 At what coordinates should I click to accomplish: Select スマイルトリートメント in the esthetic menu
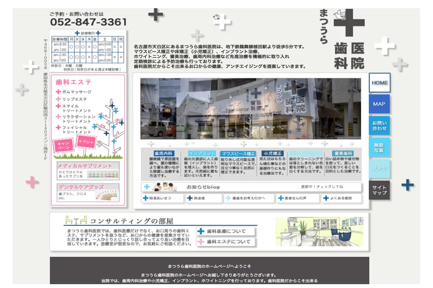[74, 108]
